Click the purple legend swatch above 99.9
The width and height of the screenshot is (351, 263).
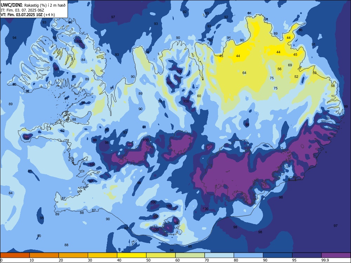pyautogui.click(x=336, y=255)
